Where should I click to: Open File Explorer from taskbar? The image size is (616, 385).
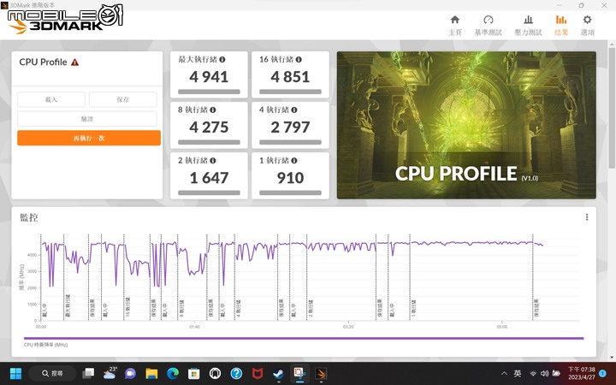tap(151, 373)
